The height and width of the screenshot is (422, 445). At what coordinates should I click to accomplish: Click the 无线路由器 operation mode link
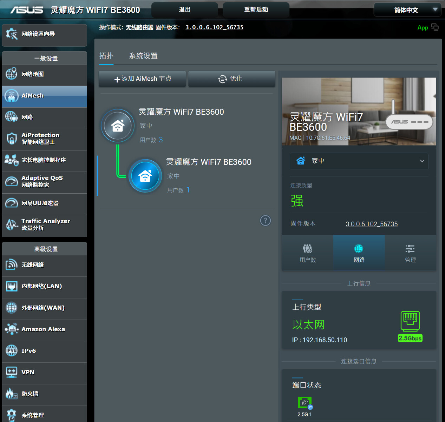coord(140,27)
